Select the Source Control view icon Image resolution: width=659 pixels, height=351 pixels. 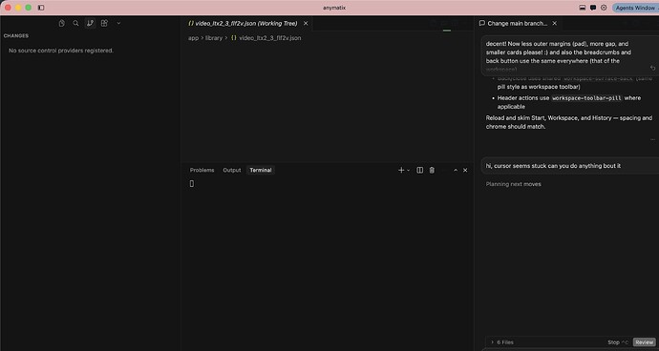(90, 24)
